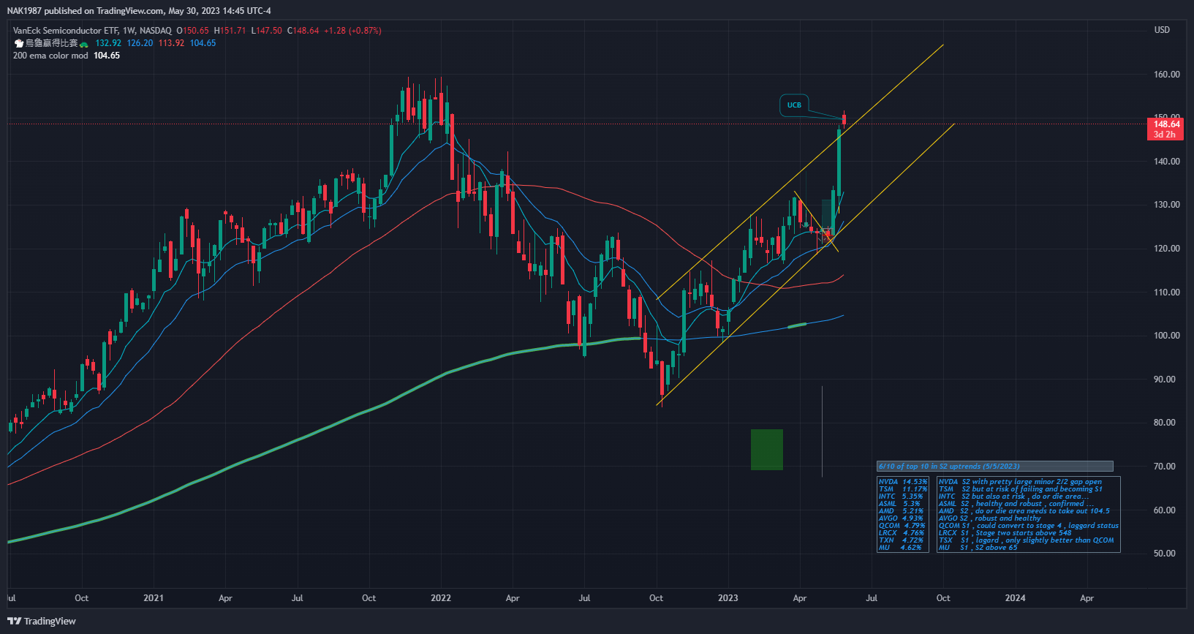Viewport: 1194px width, 634px height.
Task: Click the close price C148.64 in the legend
Action: click(303, 31)
